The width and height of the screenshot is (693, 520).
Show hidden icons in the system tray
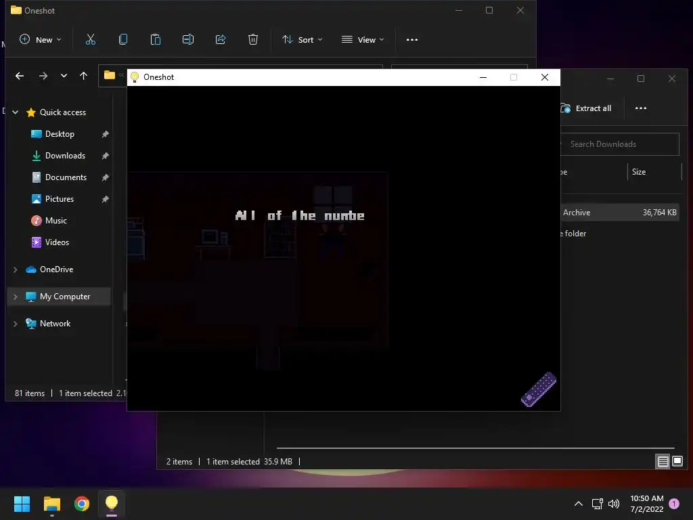click(578, 504)
